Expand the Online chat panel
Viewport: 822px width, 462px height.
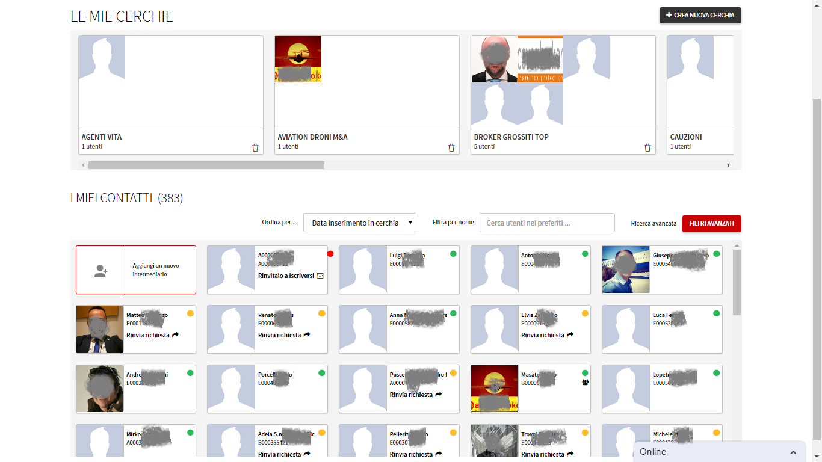tap(793, 452)
